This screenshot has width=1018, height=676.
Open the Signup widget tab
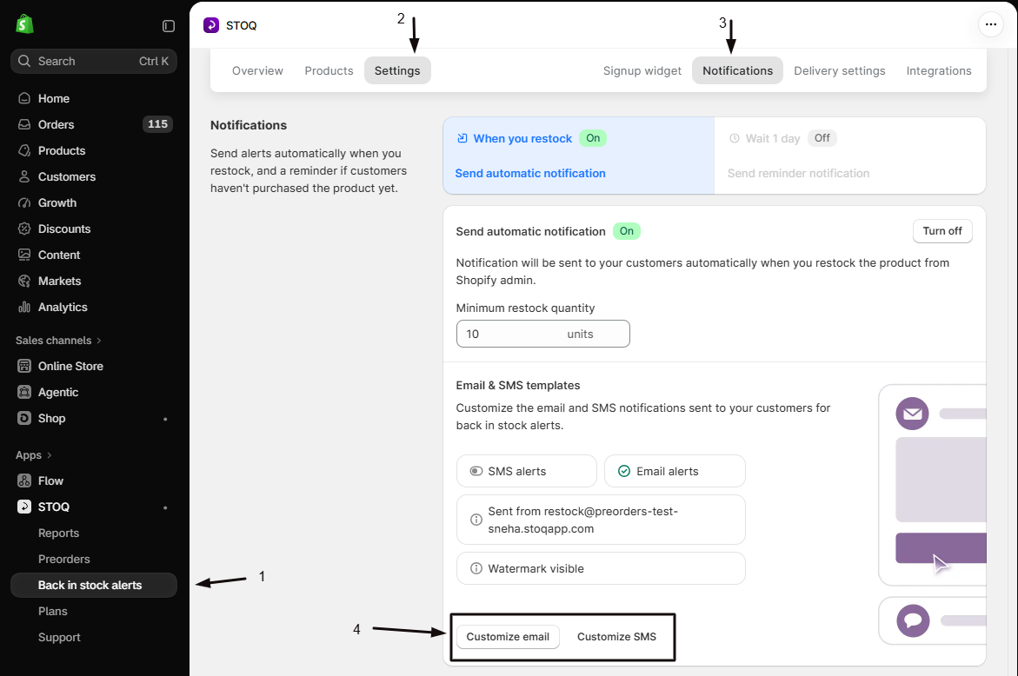coord(642,70)
